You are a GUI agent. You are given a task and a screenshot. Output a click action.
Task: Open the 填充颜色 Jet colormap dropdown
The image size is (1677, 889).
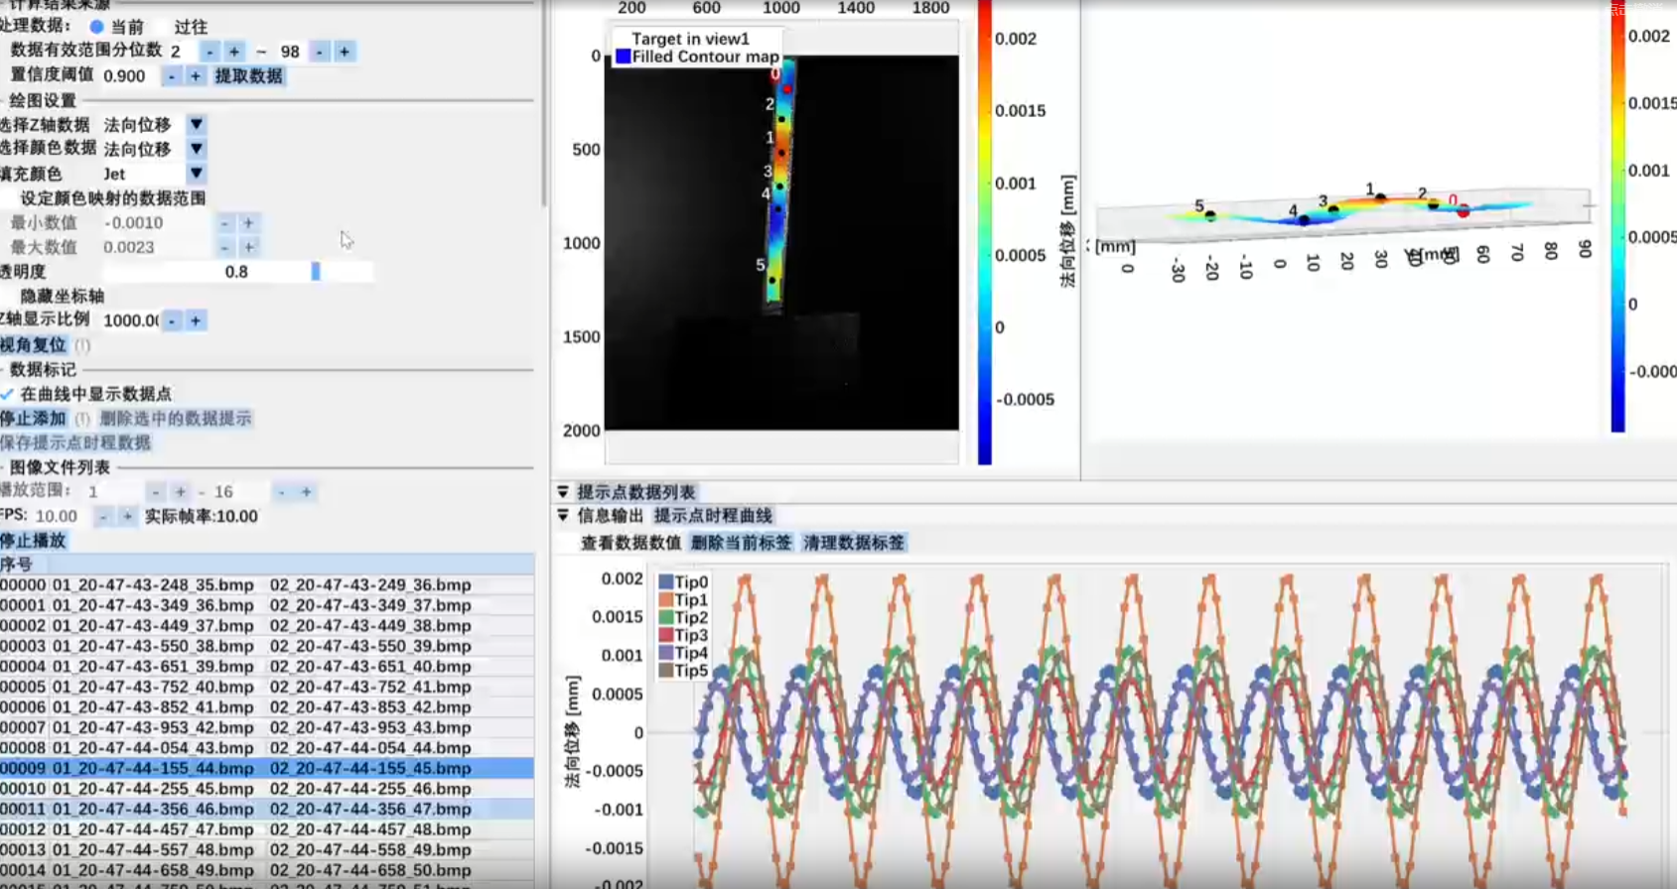pyautogui.click(x=197, y=174)
